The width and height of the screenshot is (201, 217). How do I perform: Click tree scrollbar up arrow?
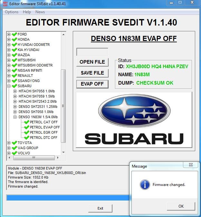[x=63, y=35]
